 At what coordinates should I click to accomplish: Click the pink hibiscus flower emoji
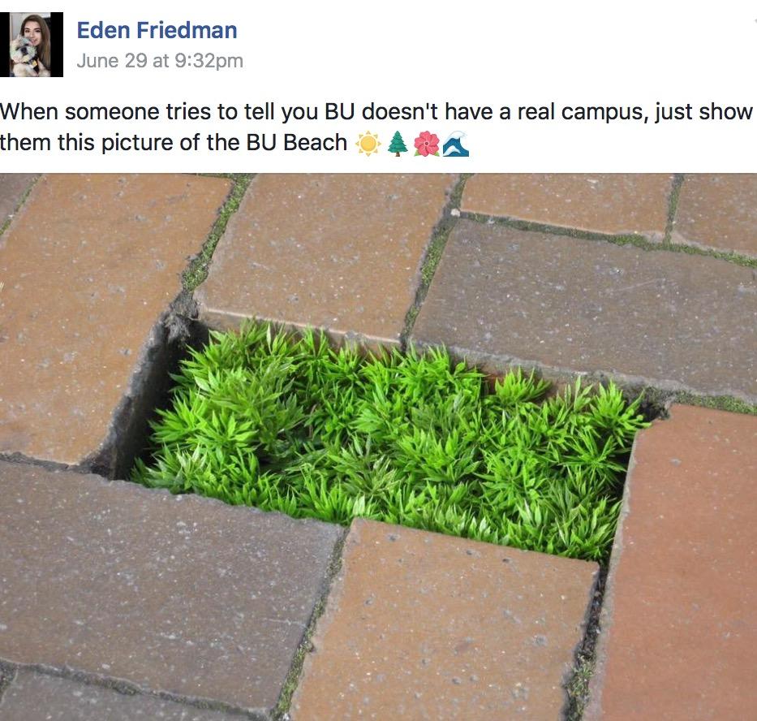[x=426, y=144]
